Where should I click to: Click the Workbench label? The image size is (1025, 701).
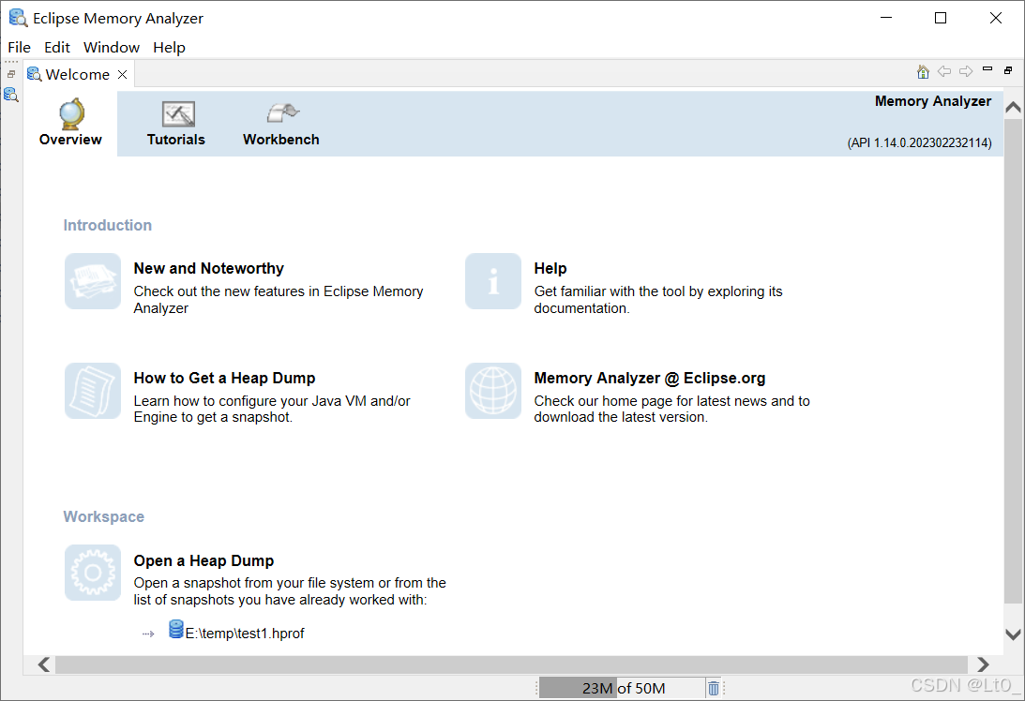coord(281,139)
